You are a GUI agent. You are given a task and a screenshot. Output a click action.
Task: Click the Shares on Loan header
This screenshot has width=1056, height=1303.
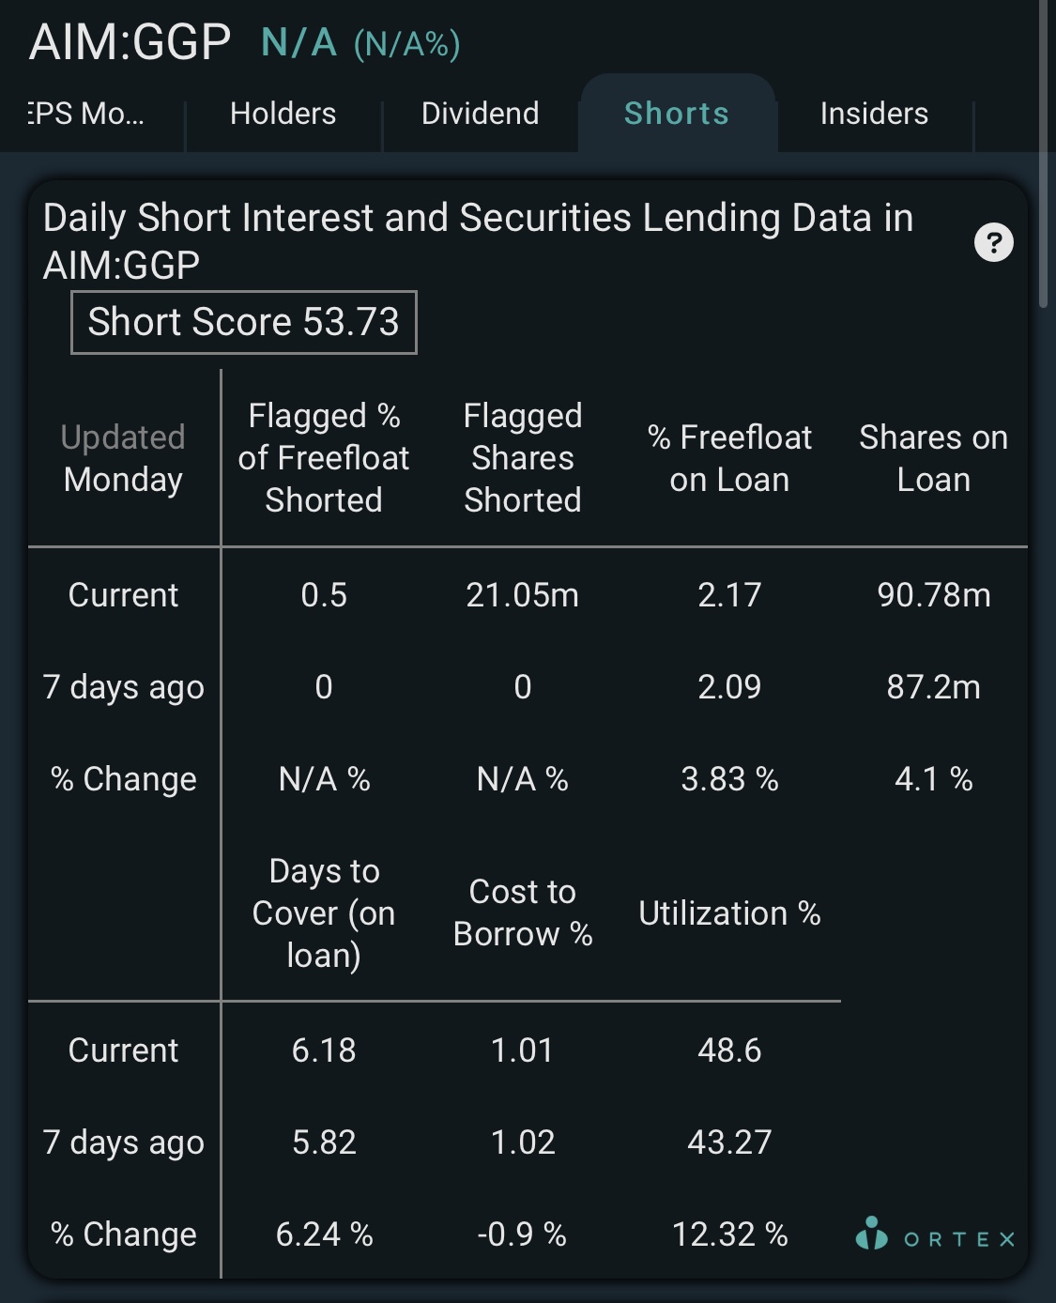pyautogui.click(x=933, y=458)
